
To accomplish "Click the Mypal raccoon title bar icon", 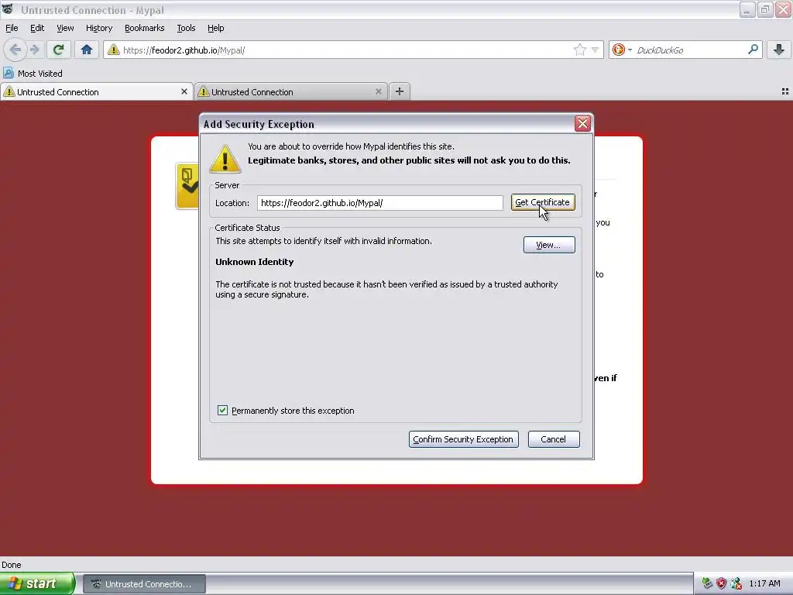I will [x=8, y=9].
